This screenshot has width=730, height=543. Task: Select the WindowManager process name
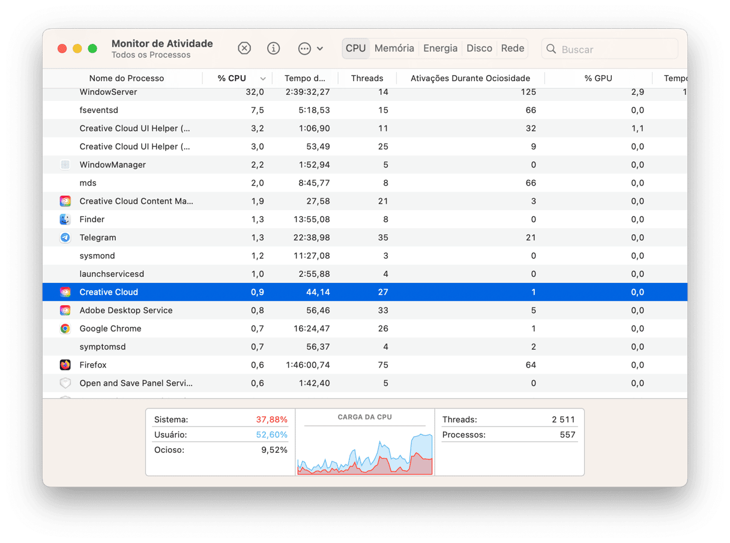coord(113,165)
